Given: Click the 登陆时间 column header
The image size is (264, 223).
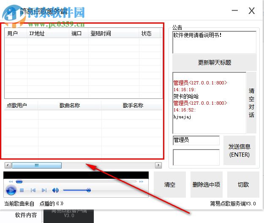Looking at the screenshot, I should pyautogui.click(x=114, y=33).
